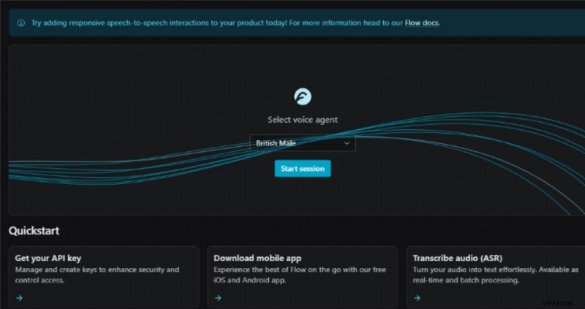The image size is (585, 309).
Task: Click the arrow icon in the API key card
Action: [20, 297]
